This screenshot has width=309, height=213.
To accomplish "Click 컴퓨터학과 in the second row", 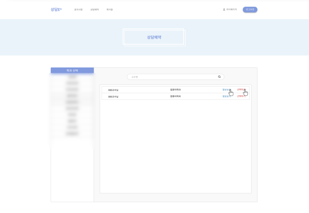I will tap(176, 97).
